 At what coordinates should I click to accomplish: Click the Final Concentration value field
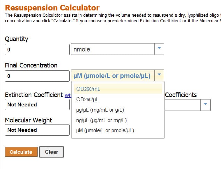[x=37, y=76]
